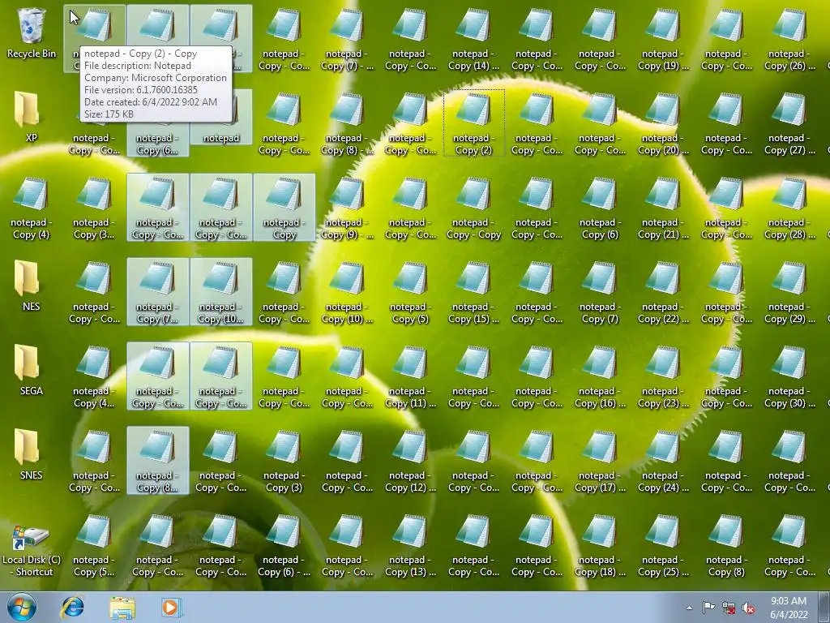The height and width of the screenshot is (623, 830).
Task: Open the Action Center flag icon
Action: pos(708,608)
